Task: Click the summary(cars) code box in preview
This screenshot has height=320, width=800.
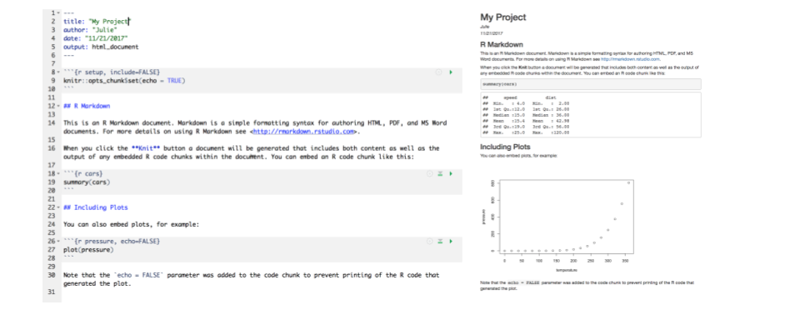Action: [590, 84]
